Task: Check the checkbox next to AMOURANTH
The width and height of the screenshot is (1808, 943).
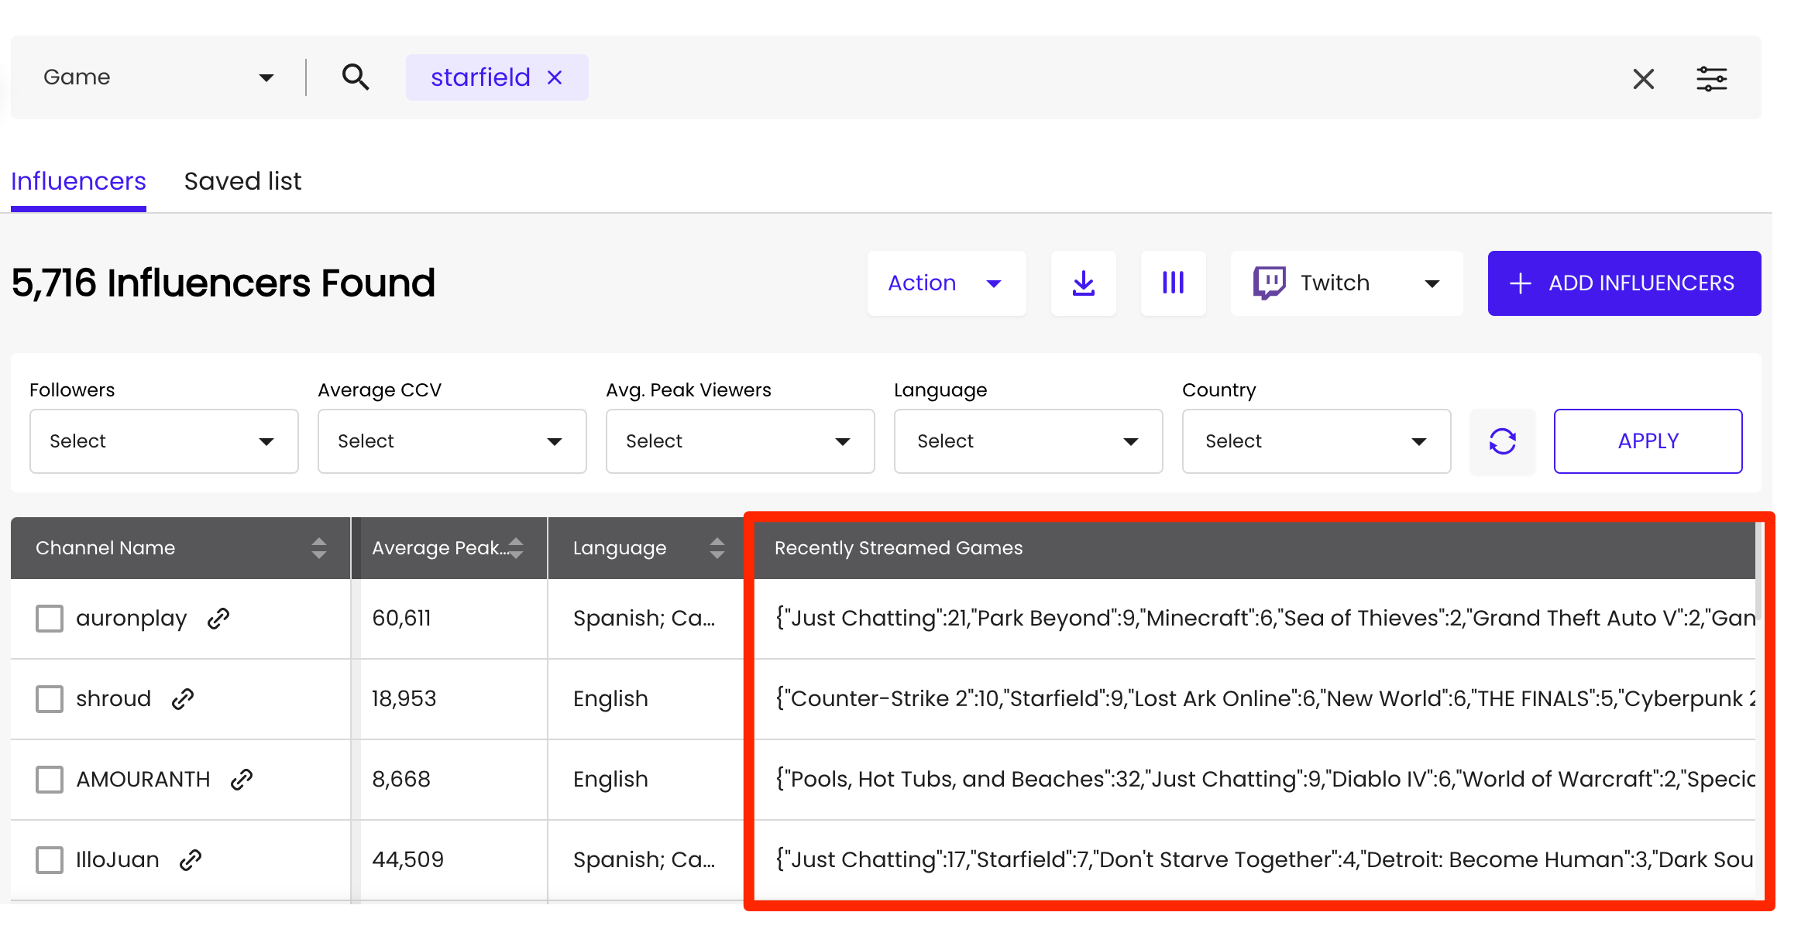Action: [49, 780]
